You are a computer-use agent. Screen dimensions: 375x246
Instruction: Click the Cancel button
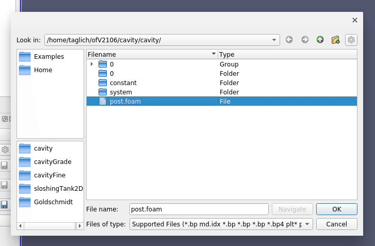(x=336, y=224)
